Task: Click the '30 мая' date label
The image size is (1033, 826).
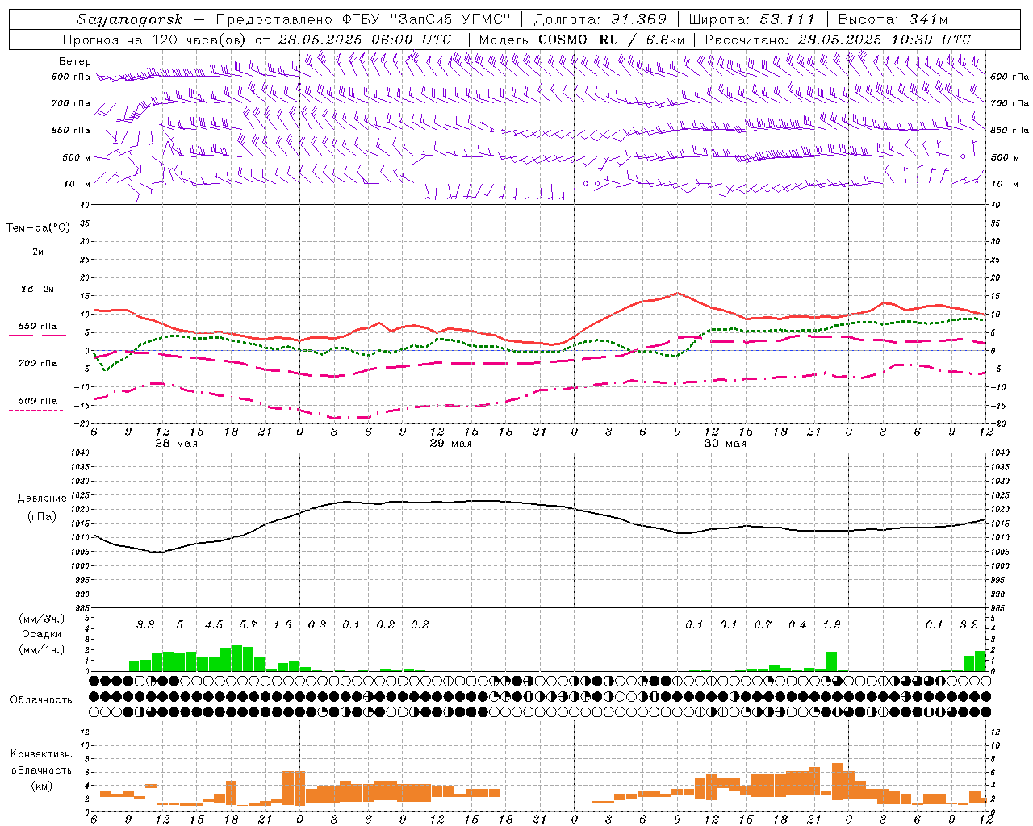Action: tap(726, 444)
